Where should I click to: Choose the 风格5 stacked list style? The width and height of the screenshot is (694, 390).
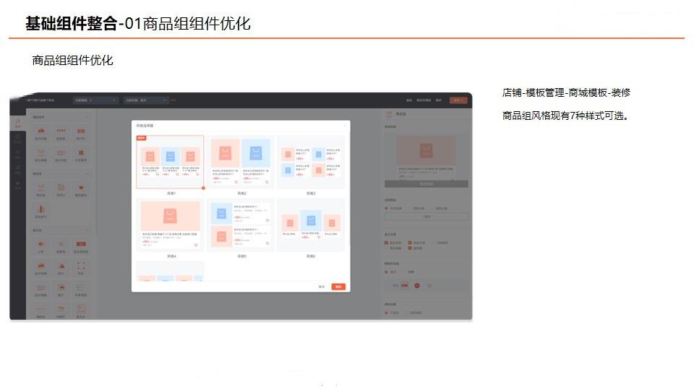pos(240,225)
